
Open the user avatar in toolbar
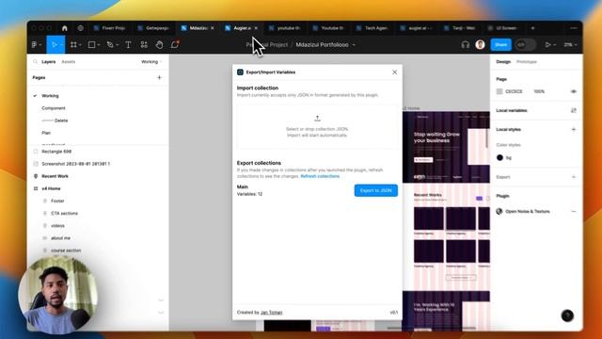point(480,44)
